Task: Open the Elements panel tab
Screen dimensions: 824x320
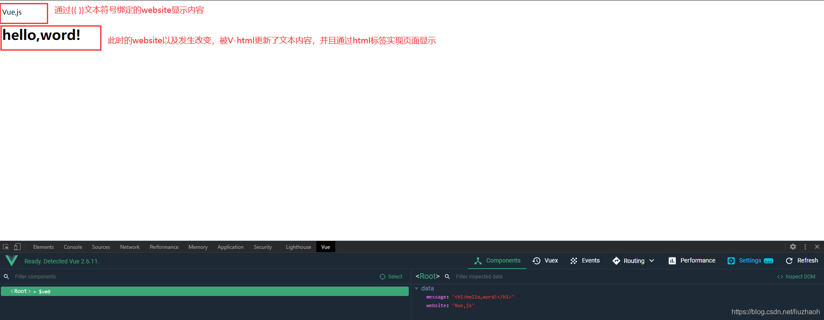Action: coord(43,247)
